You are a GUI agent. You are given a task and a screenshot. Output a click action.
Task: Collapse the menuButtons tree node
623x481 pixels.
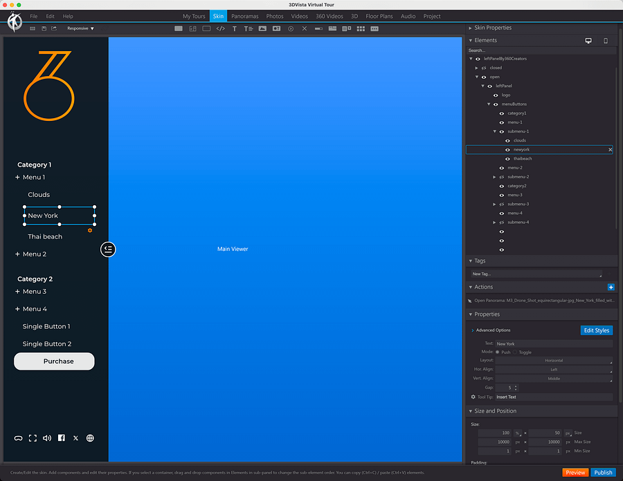[x=489, y=104]
